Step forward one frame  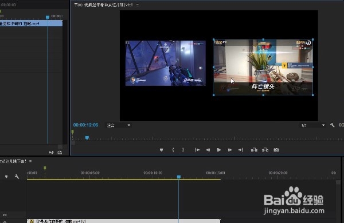[x=230, y=150]
